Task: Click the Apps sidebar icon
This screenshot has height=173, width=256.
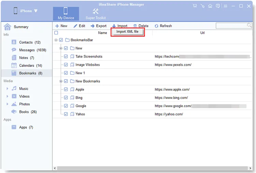Action: click(x=14, y=127)
